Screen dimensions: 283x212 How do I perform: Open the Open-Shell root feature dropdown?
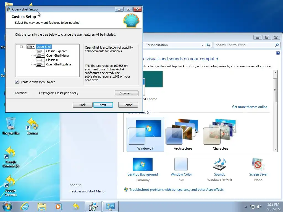(x=31, y=47)
